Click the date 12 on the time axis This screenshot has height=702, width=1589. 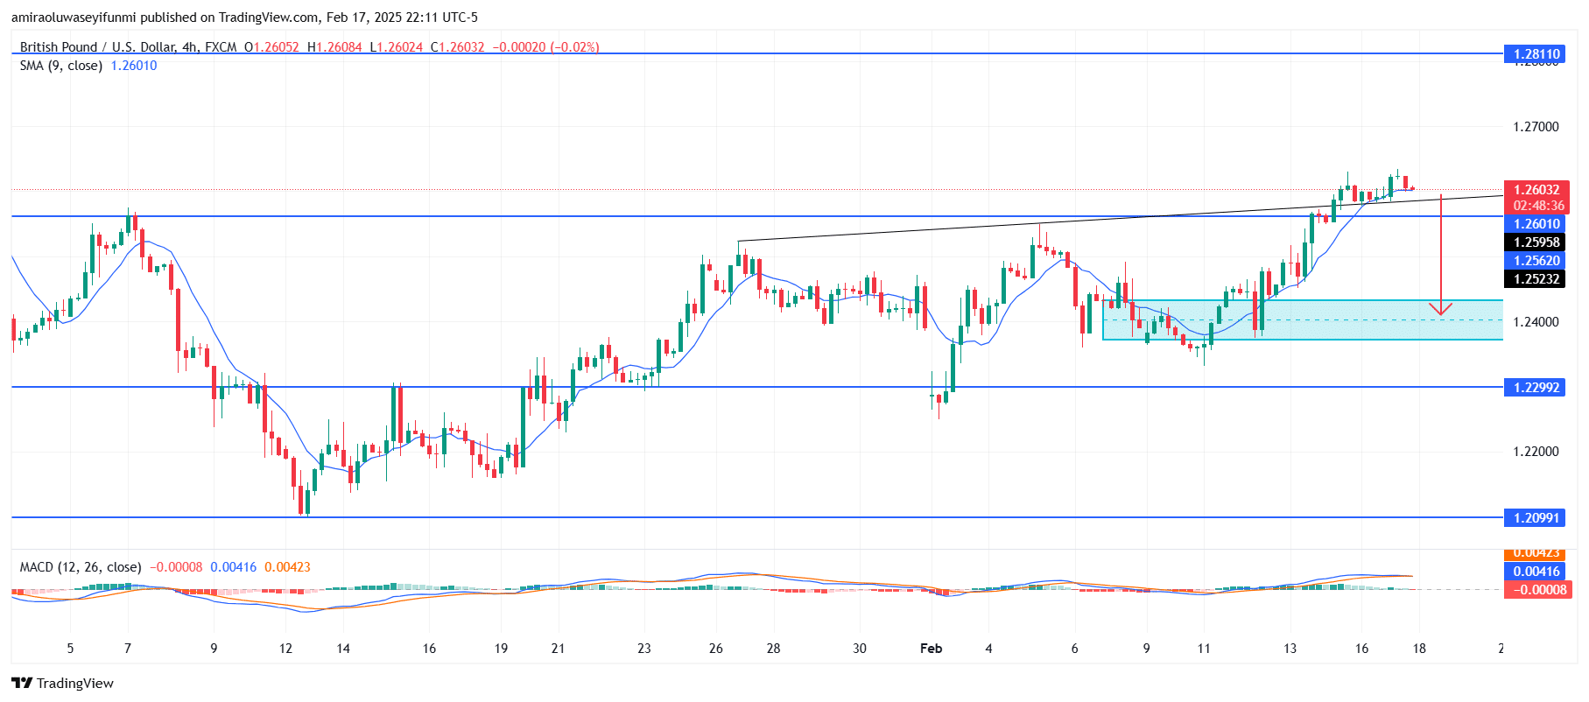(x=285, y=649)
